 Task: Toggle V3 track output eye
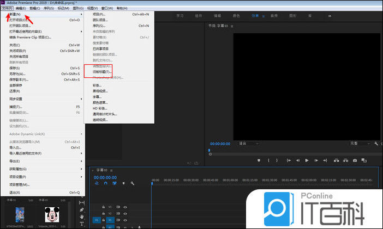(125, 207)
